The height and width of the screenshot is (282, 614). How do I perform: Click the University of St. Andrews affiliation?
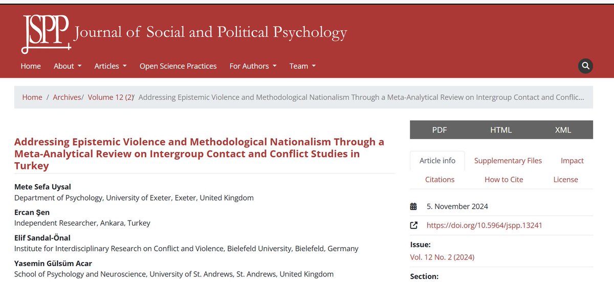click(174, 274)
